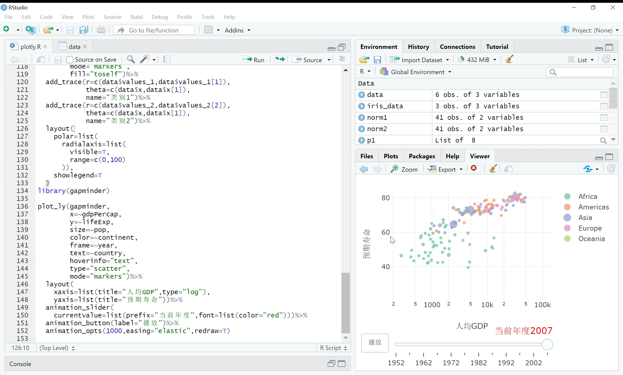Toggle Europe legend entry visibility
The image size is (623, 375).
(590, 228)
